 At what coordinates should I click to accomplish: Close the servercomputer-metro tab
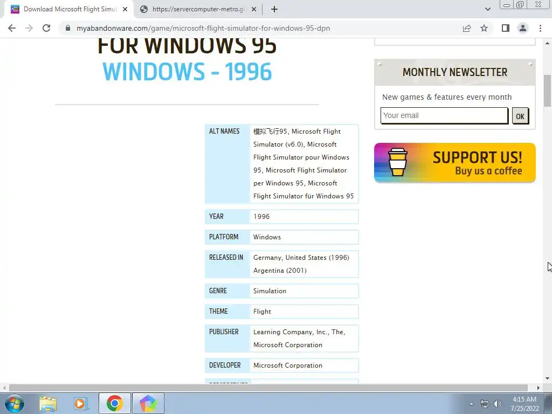point(253,9)
